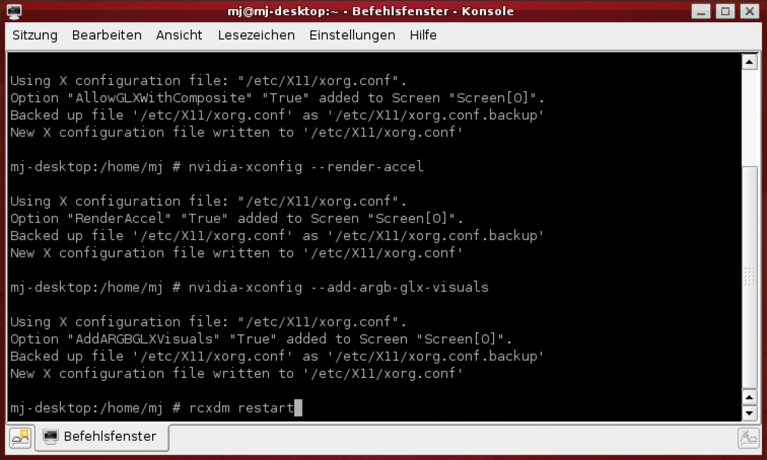Close the Konsole window
This screenshot has width=767, height=460.
click(749, 11)
